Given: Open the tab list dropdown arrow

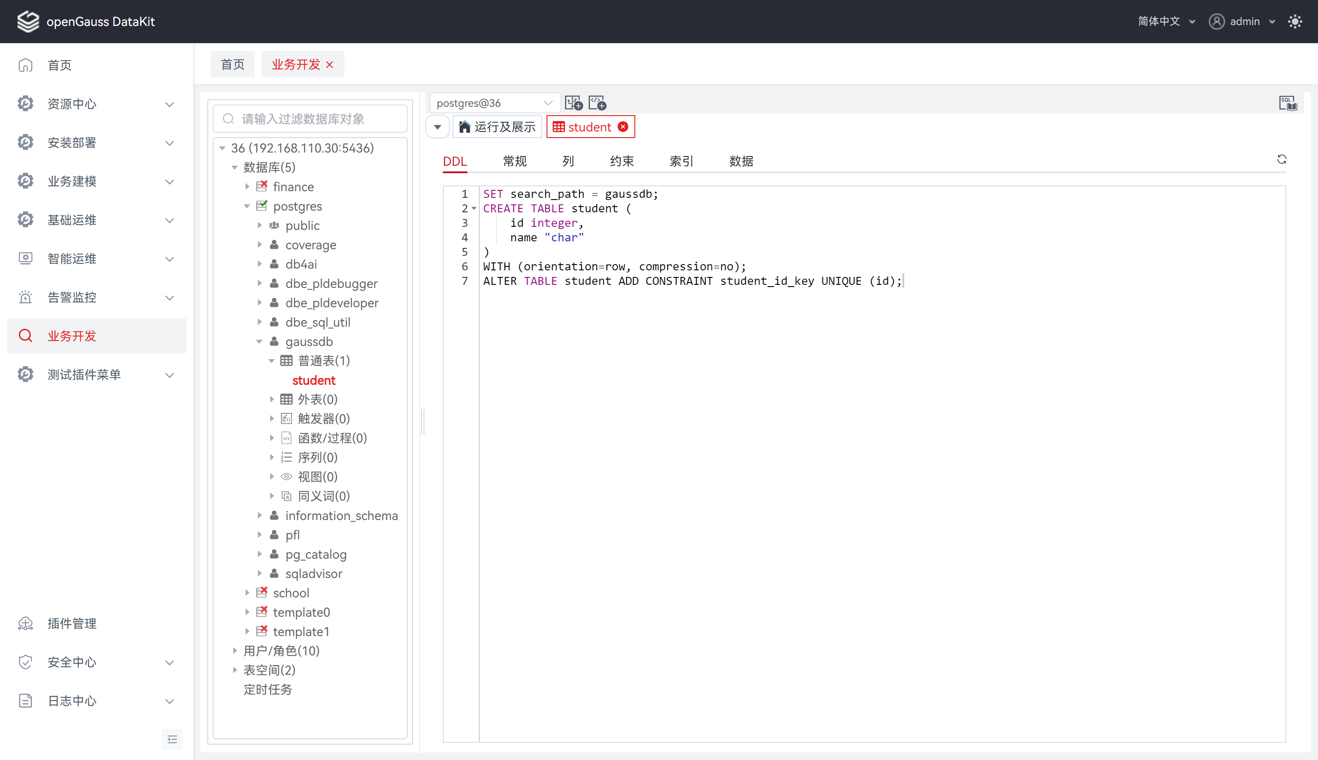Looking at the screenshot, I should tap(438, 127).
